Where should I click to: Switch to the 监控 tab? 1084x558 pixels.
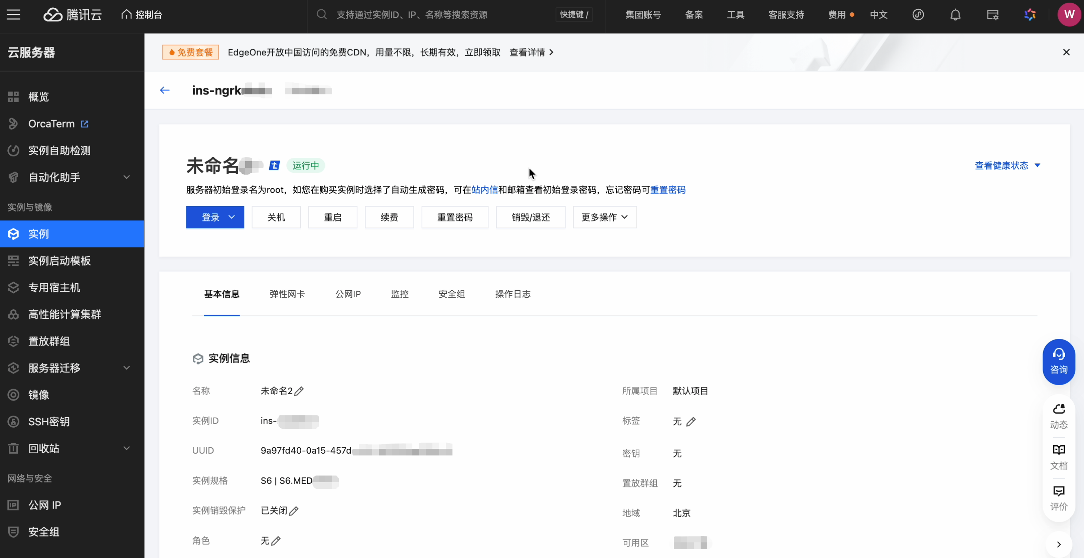tap(399, 294)
